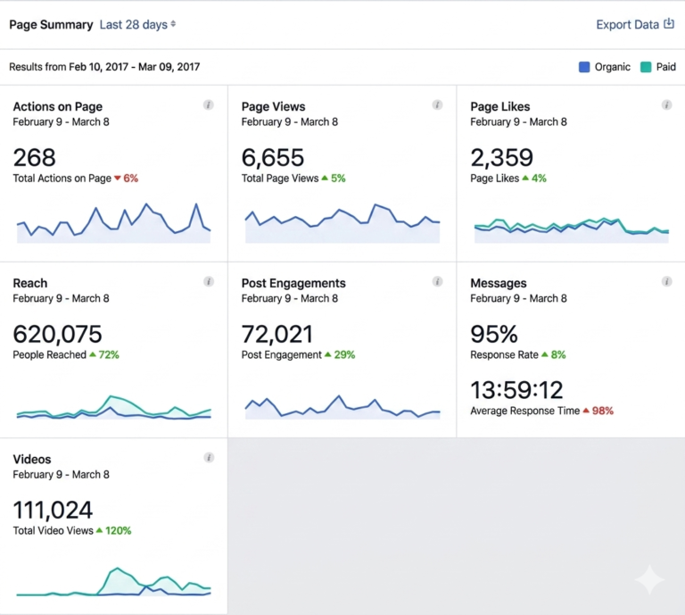The image size is (685, 615).
Task: Open the Post Engagements card title
Action: coord(293,283)
